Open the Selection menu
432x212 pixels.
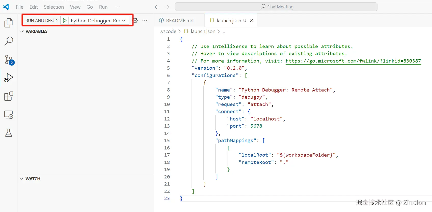(x=54, y=7)
